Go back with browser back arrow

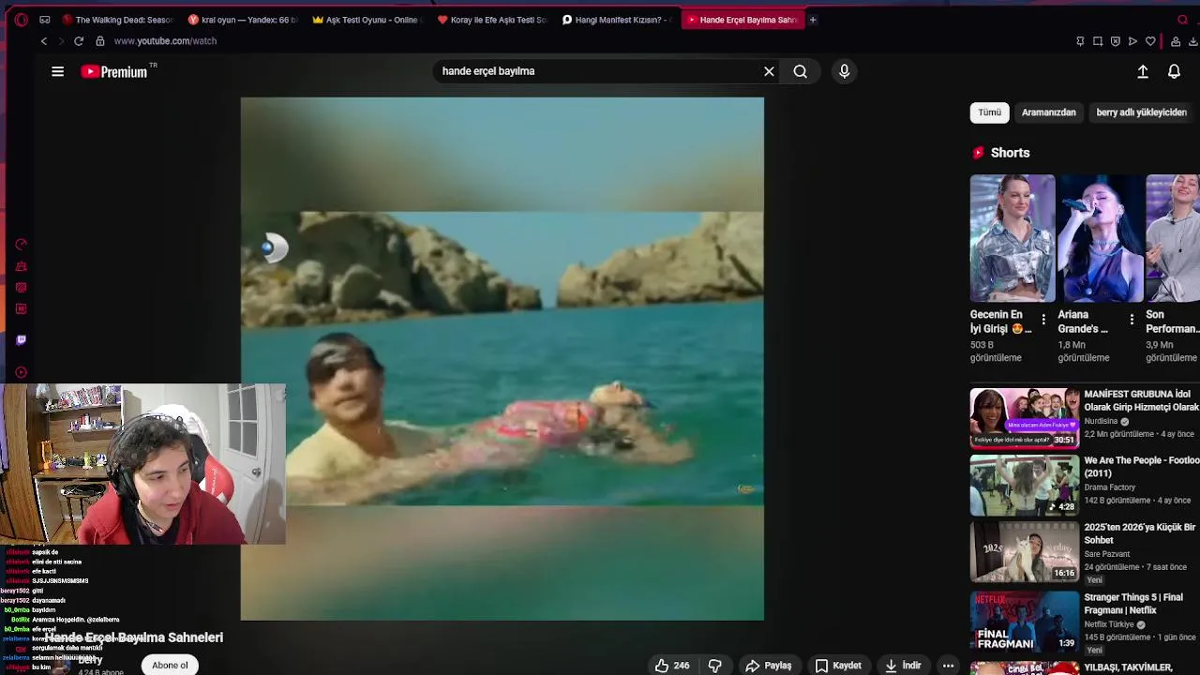43,41
